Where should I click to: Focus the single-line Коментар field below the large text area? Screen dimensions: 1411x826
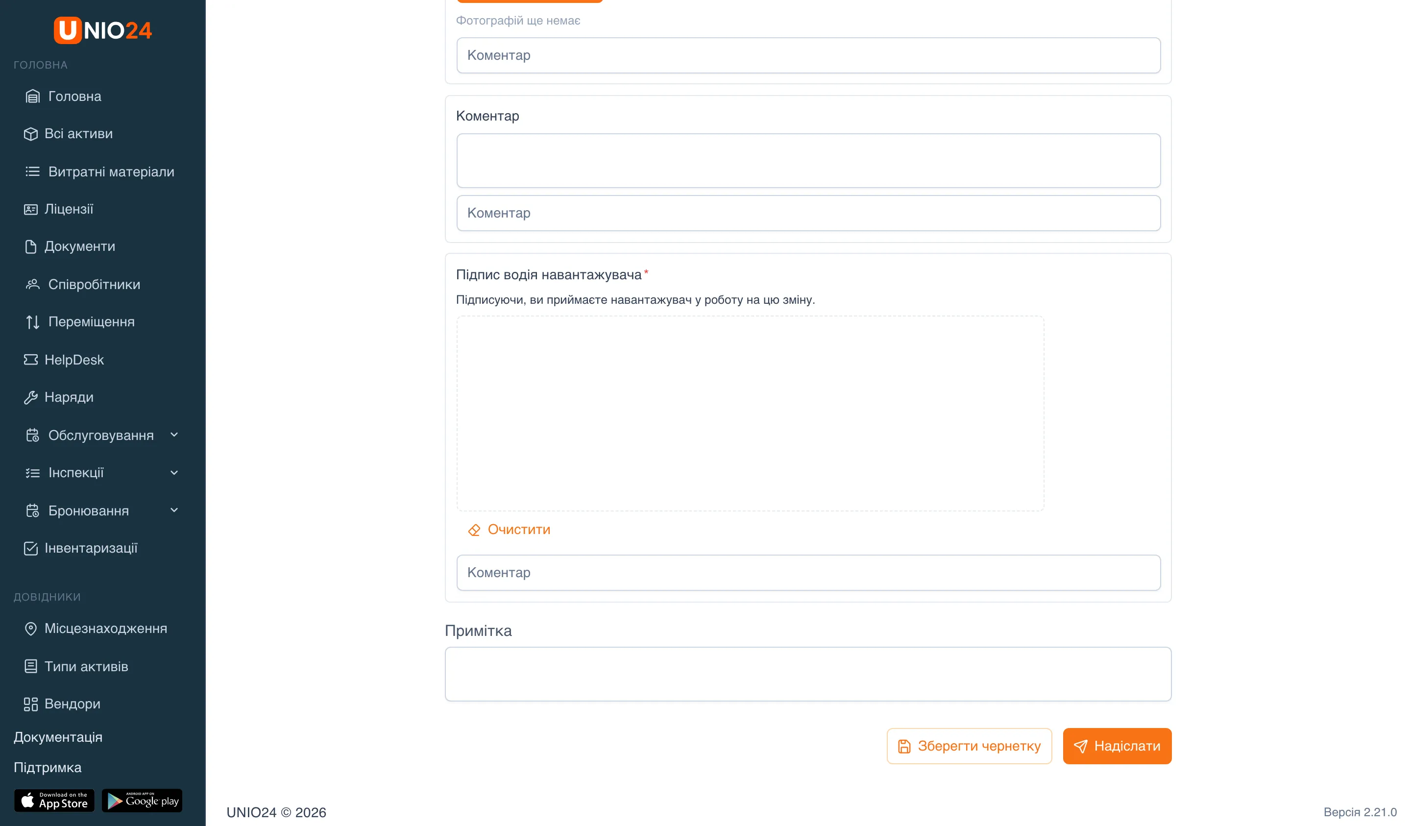pos(808,214)
